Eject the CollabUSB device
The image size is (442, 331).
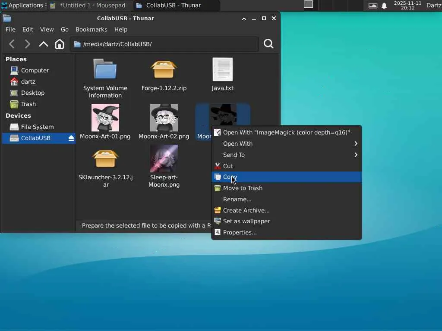[71, 138]
